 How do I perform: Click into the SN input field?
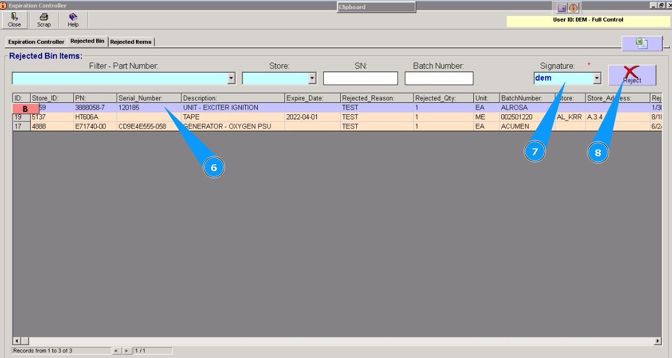(x=360, y=78)
